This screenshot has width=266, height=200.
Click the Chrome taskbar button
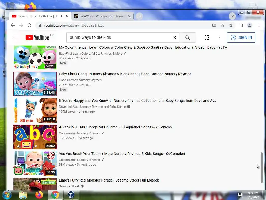click(55, 195)
